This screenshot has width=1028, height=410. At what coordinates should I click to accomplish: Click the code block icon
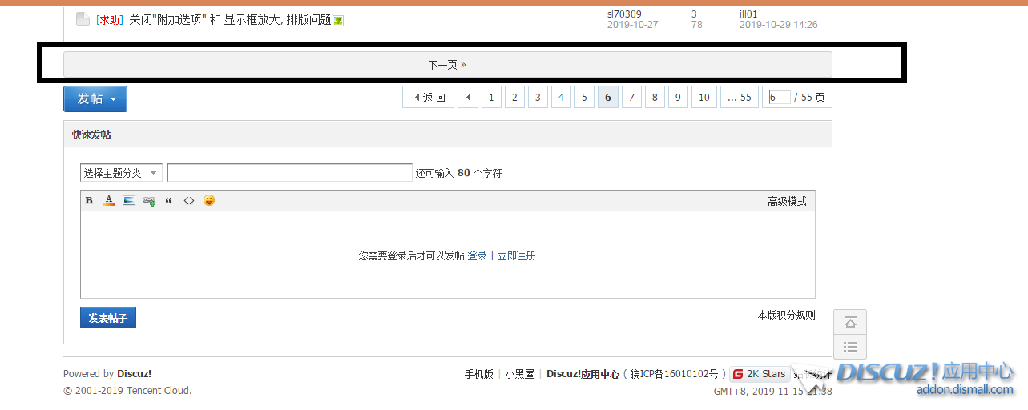(189, 201)
